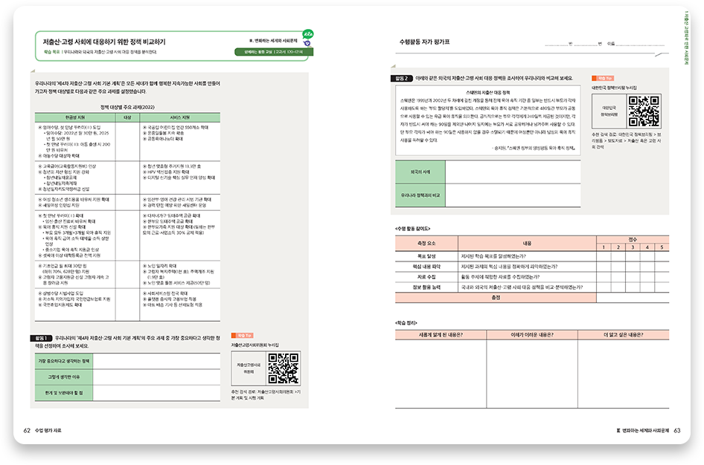Image resolution: width=704 pixels, height=465 pixels.
Task: Click the blank box under '새롭게 알게 된 내용은?'
Action: pyautogui.click(x=441, y=374)
